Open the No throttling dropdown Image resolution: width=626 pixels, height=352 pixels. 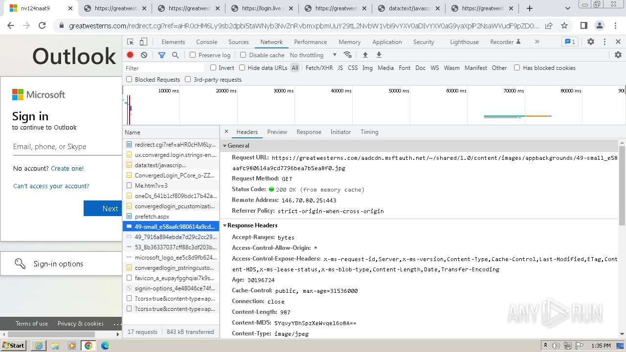313,55
